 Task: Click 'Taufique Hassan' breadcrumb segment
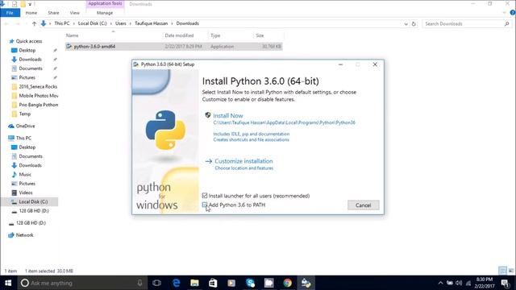(x=152, y=23)
